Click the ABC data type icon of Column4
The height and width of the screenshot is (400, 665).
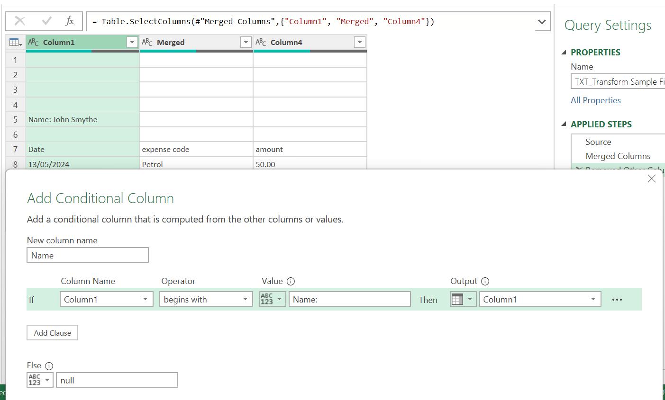(x=261, y=42)
